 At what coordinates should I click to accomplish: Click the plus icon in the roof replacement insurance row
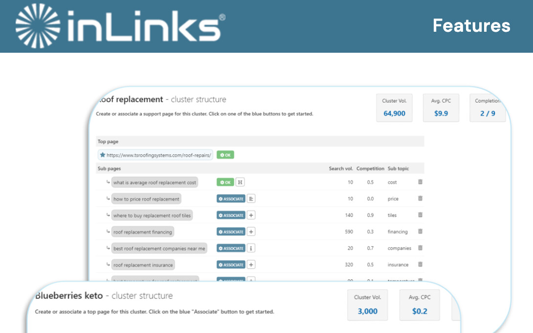(251, 265)
